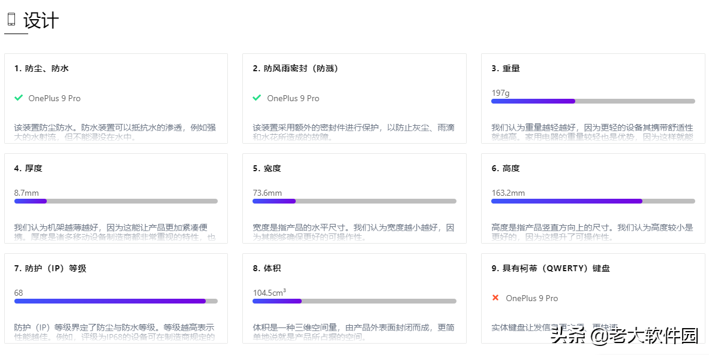This screenshot has width=709, height=355.
Task: Click the description starting 体积是一种三维空间量
Action: click(353, 332)
